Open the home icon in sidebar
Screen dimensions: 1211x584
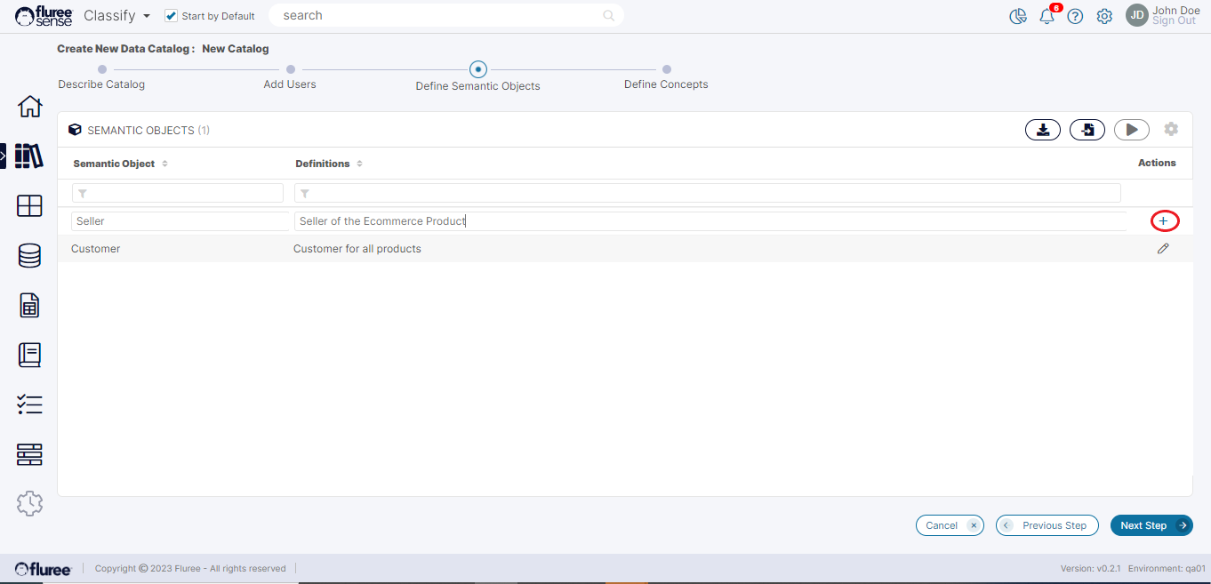(29, 107)
